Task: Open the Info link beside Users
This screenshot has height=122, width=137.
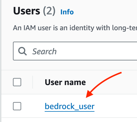Action: point(67,12)
